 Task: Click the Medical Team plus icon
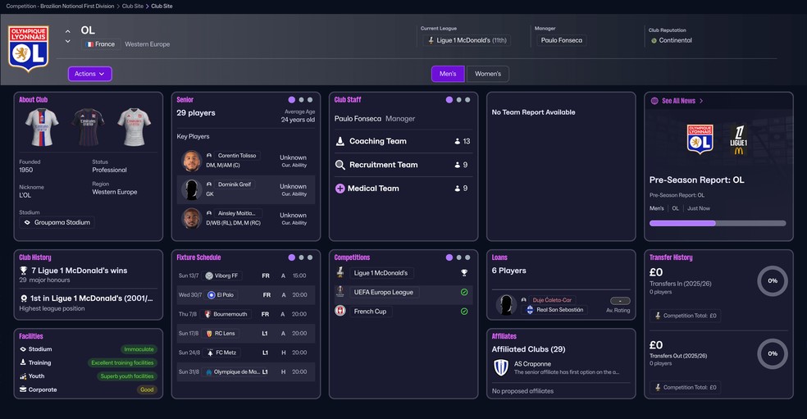[x=340, y=189]
